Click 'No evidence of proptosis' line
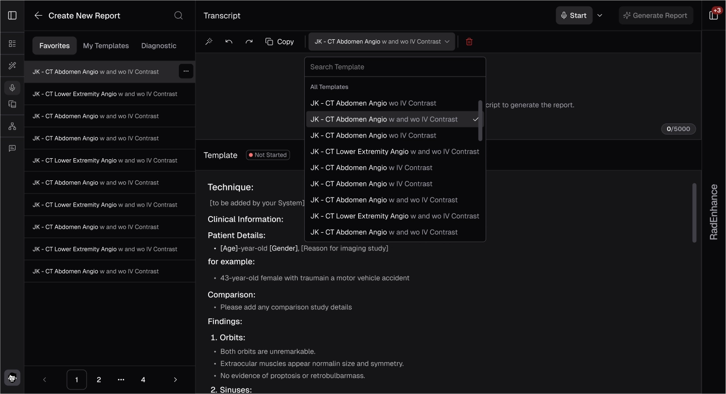The height and width of the screenshot is (394, 726). [293, 376]
